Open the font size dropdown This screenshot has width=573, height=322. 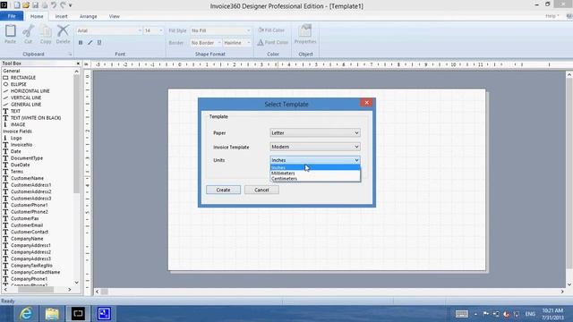[x=153, y=30]
